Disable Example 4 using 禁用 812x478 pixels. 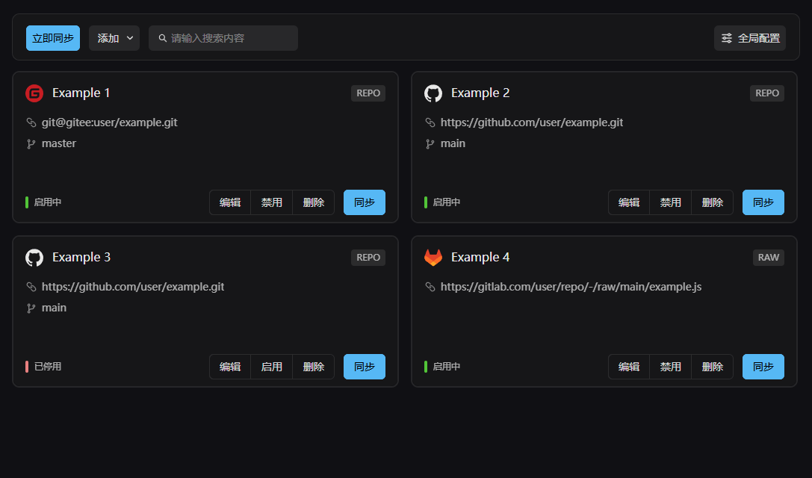click(670, 367)
